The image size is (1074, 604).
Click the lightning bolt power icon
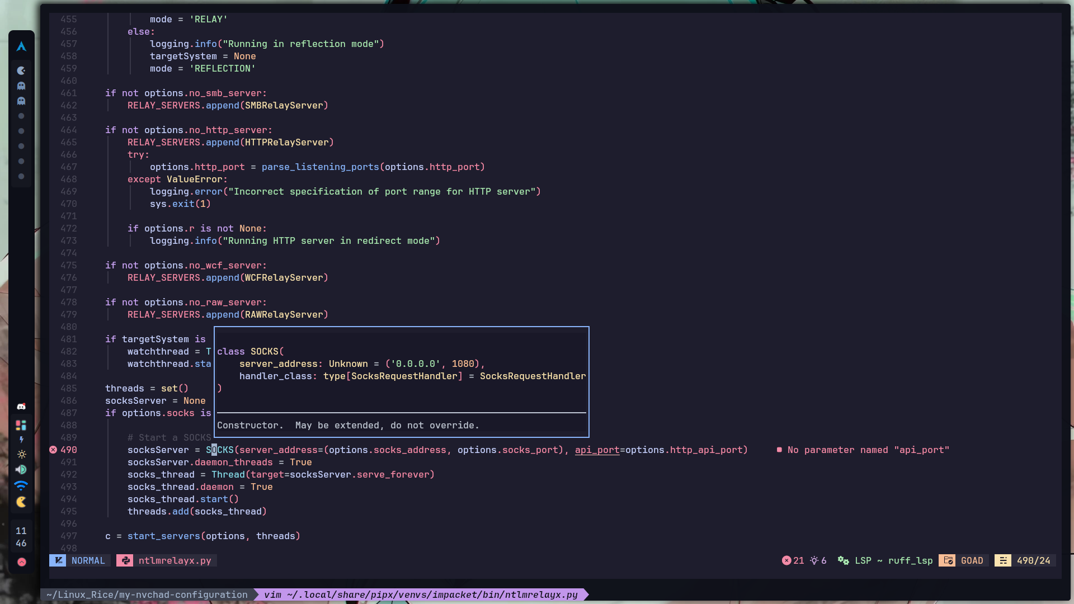[x=21, y=440]
